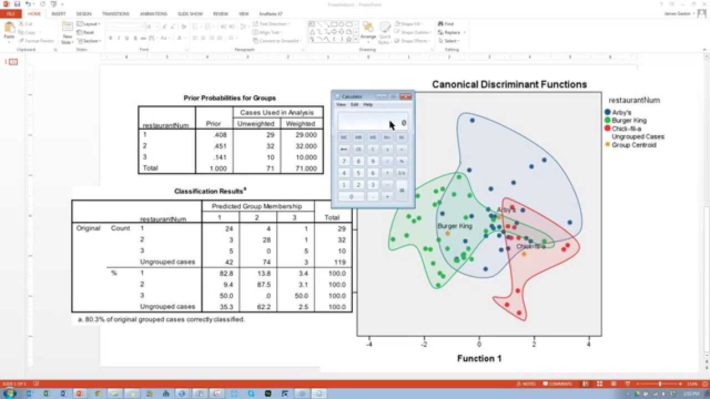Open the Calculator Help menu
The width and height of the screenshot is (710, 399).
point(368,104)
